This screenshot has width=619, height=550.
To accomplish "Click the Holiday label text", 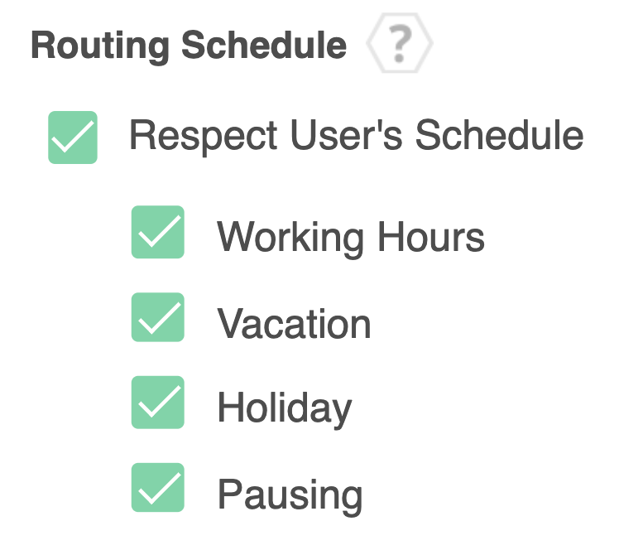I will (x=284, y=408).
